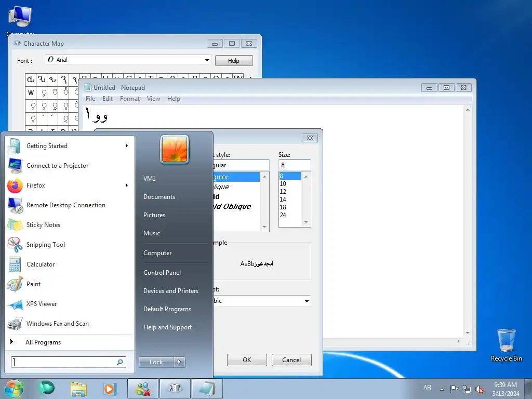Viewport: 532px width, 399px height.
Task: Open Devices and Printers
Action: [x=170, y=291]
